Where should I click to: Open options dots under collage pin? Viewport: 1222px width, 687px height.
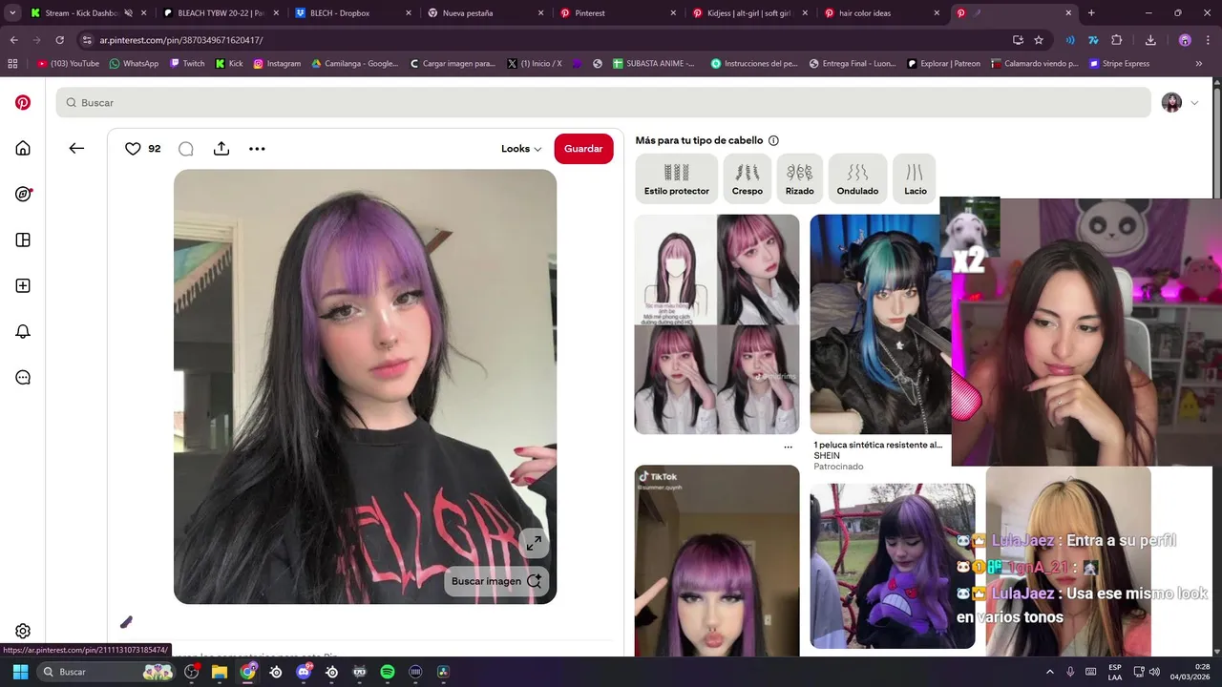pos(788,447)
